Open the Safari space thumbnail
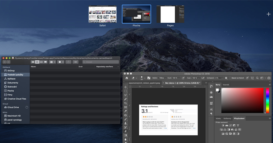This screenshot has height=143, width=273. pos(102,14)
